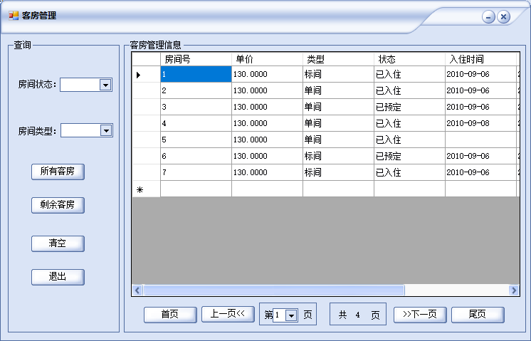
Task: Select the new-row asterisk row header
Action: (x=146, y=189)
